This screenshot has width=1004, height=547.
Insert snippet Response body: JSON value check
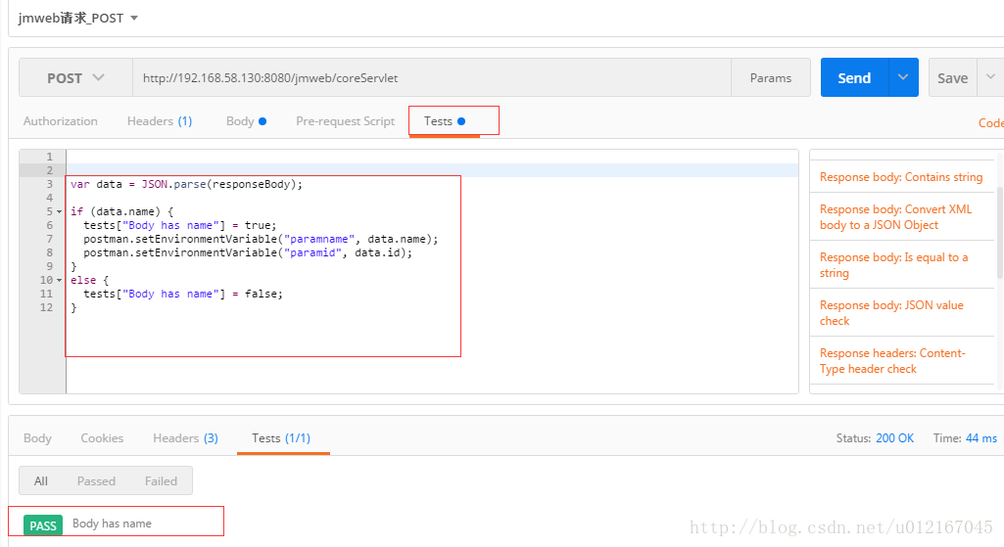coord(891,313)
